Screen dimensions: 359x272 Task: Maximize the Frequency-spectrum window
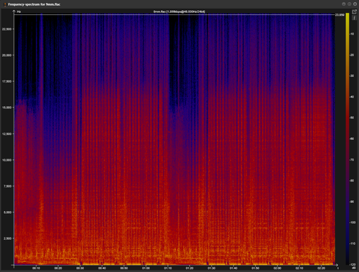pyautogui.click(x=349, y=4)
